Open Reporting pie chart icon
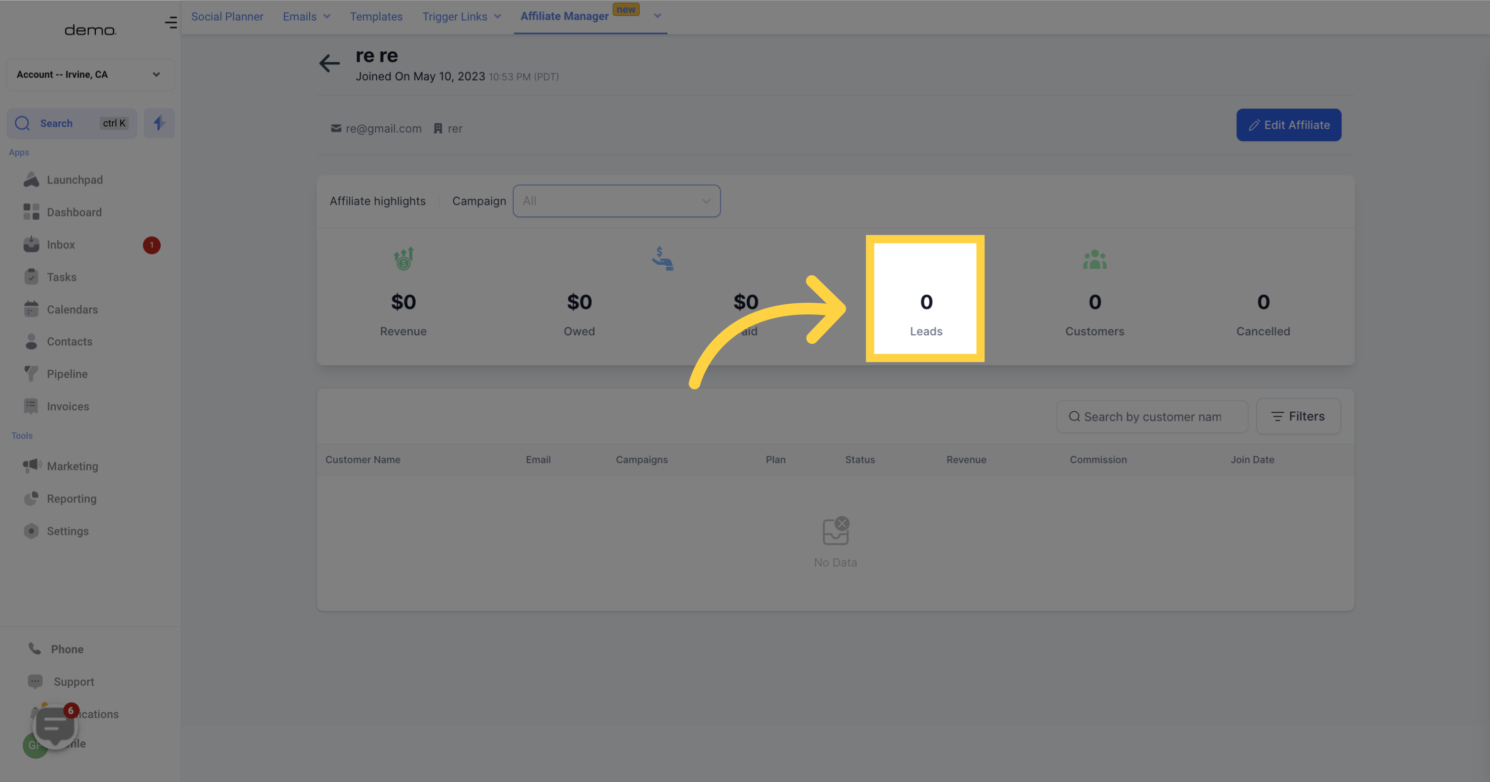 [x=31, y=498]
